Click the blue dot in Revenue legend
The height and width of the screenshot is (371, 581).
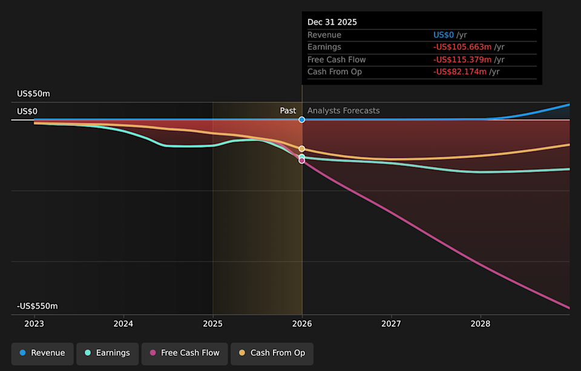[22, 353]
